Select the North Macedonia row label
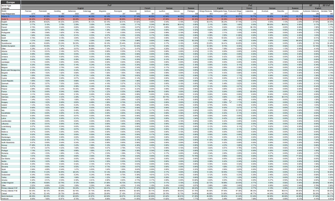Image resolution: width=335 pixels, height=201 pixels. (x=8, y=142)
